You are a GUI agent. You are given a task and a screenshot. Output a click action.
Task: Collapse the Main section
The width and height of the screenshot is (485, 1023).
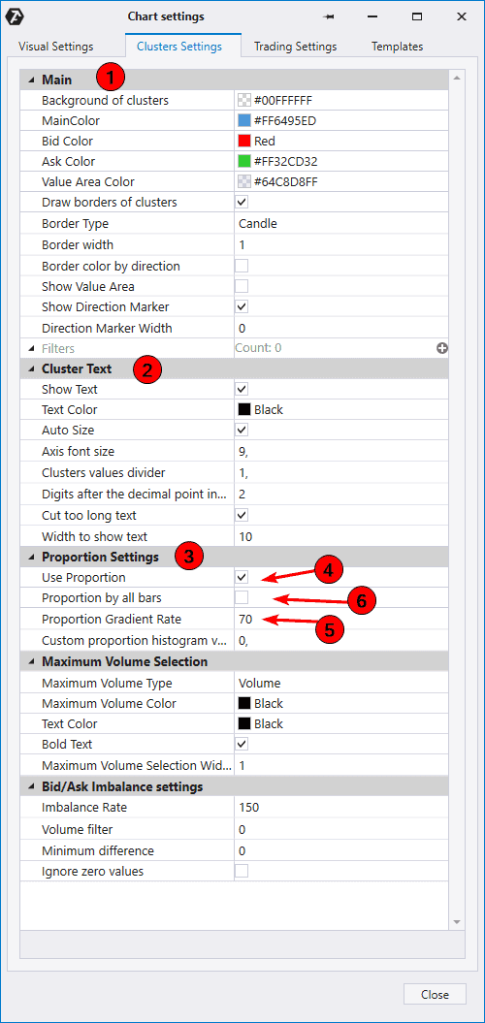coord(31,80)
